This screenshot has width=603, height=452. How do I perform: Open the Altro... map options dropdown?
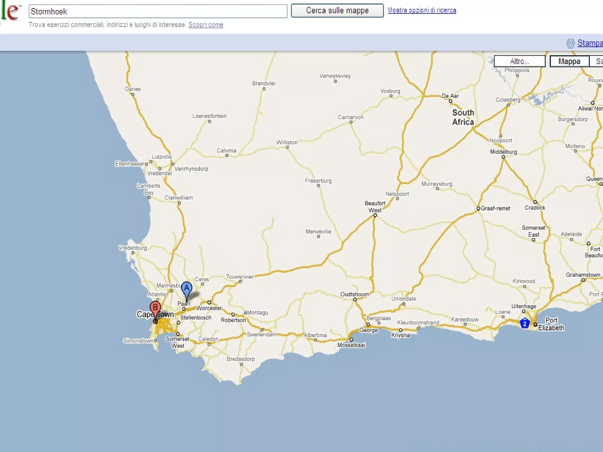(x=519, y=61)
